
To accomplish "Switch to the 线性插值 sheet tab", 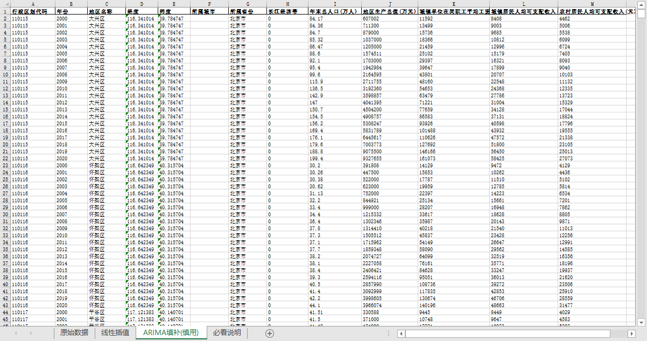I will pos(115,333).
